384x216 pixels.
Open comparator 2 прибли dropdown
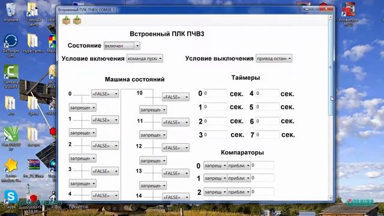[239, 192]
